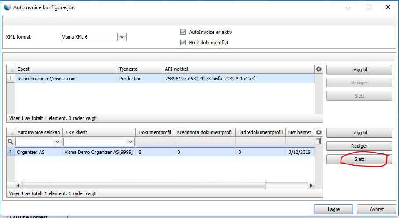Select the Production service cell
This screenshot has height=218, width=399.
click(x=139, y=79)
